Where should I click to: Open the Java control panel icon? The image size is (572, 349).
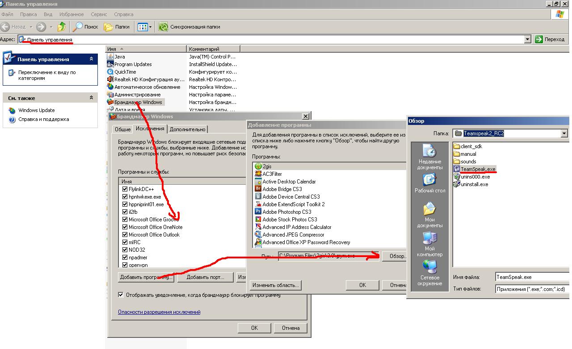tap(111, 57)
